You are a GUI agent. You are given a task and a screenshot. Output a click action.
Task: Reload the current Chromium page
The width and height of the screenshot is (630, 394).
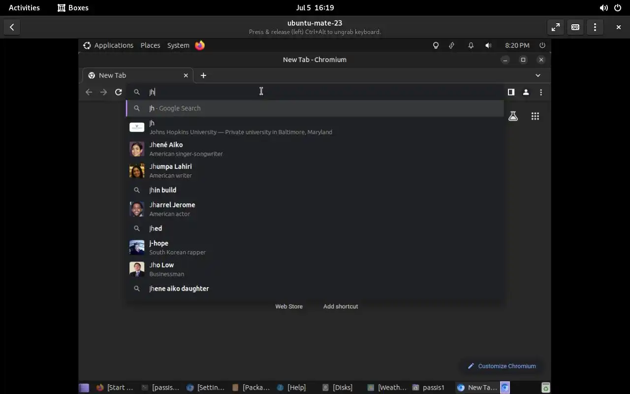pyautogui.click(x=118, y=92)
